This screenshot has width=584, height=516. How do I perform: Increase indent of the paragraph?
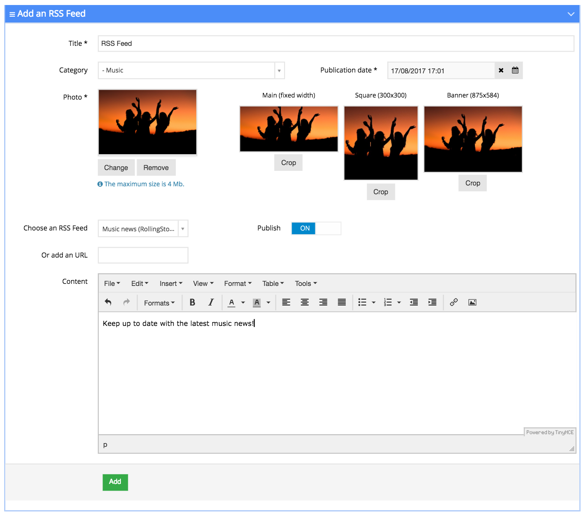coord(432,303)
